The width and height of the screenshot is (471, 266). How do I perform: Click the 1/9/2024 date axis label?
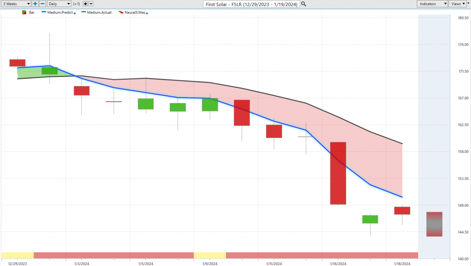pyautogui.click(x=210, y=264)
